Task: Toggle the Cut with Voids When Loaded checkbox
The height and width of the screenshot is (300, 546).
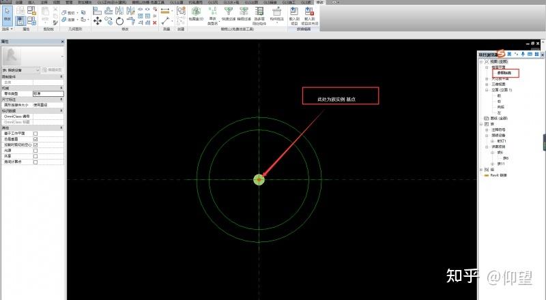Action: click(x=35, y=145)
